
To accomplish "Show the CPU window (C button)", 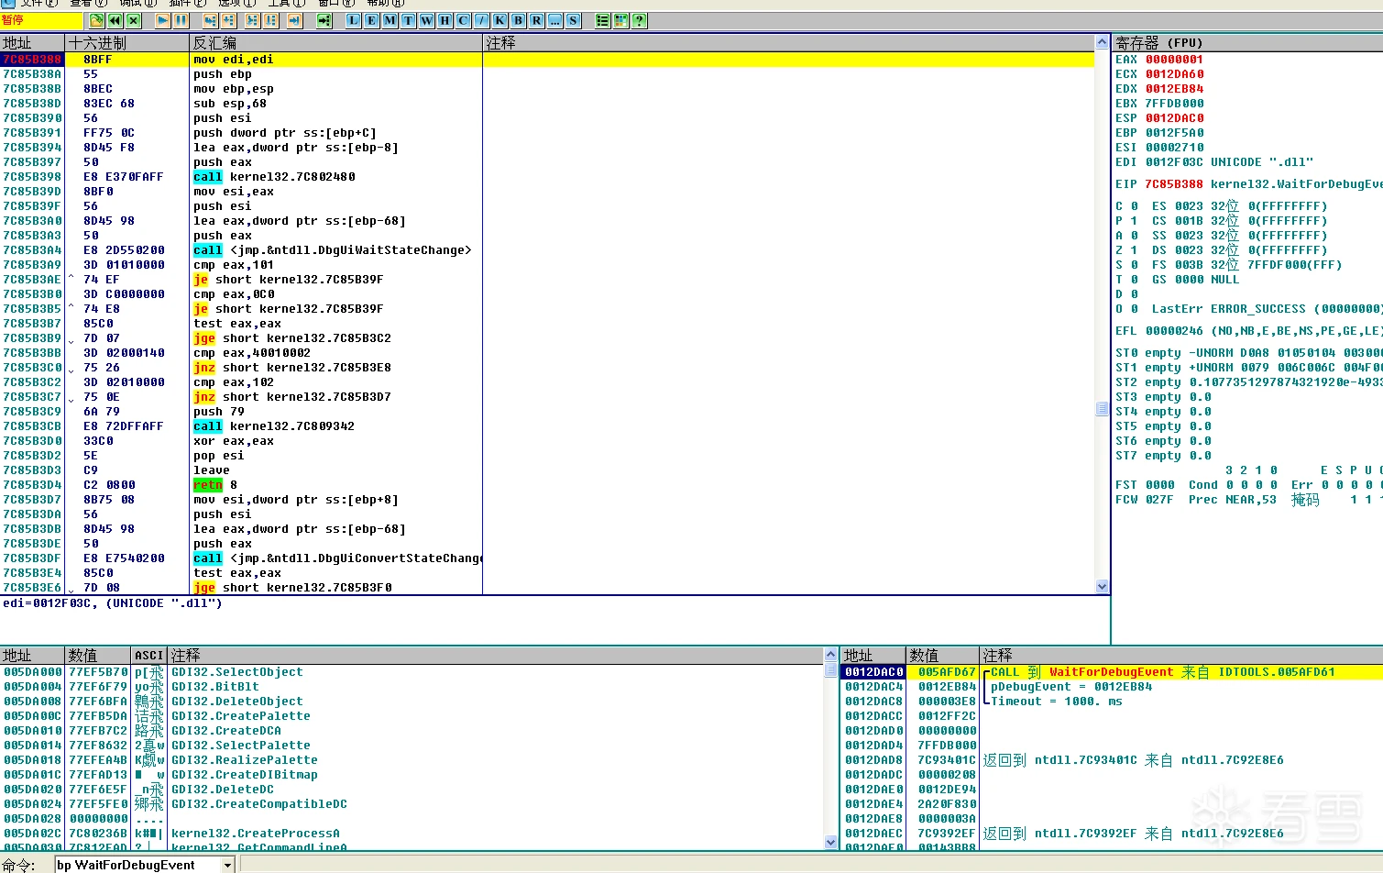I will (x=464, y=20).
